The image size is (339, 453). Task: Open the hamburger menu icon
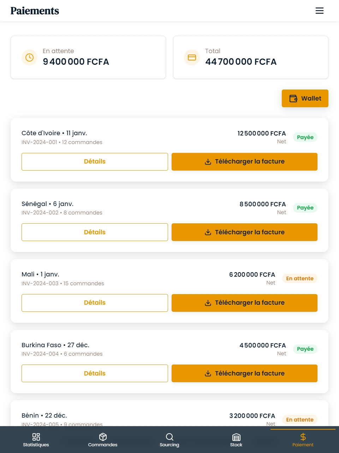tap(319, 11)
